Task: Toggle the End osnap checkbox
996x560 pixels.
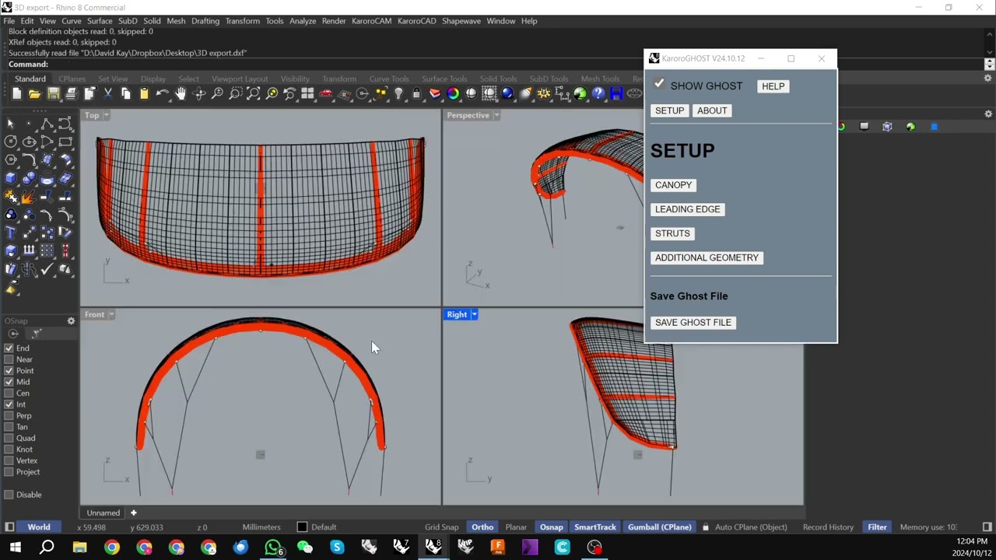Action: [x=9, y=348]
